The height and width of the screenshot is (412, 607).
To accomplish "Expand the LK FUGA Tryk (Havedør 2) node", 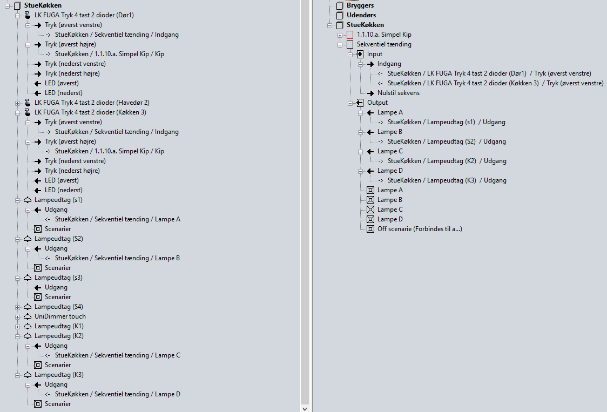I will coord(18,103).
